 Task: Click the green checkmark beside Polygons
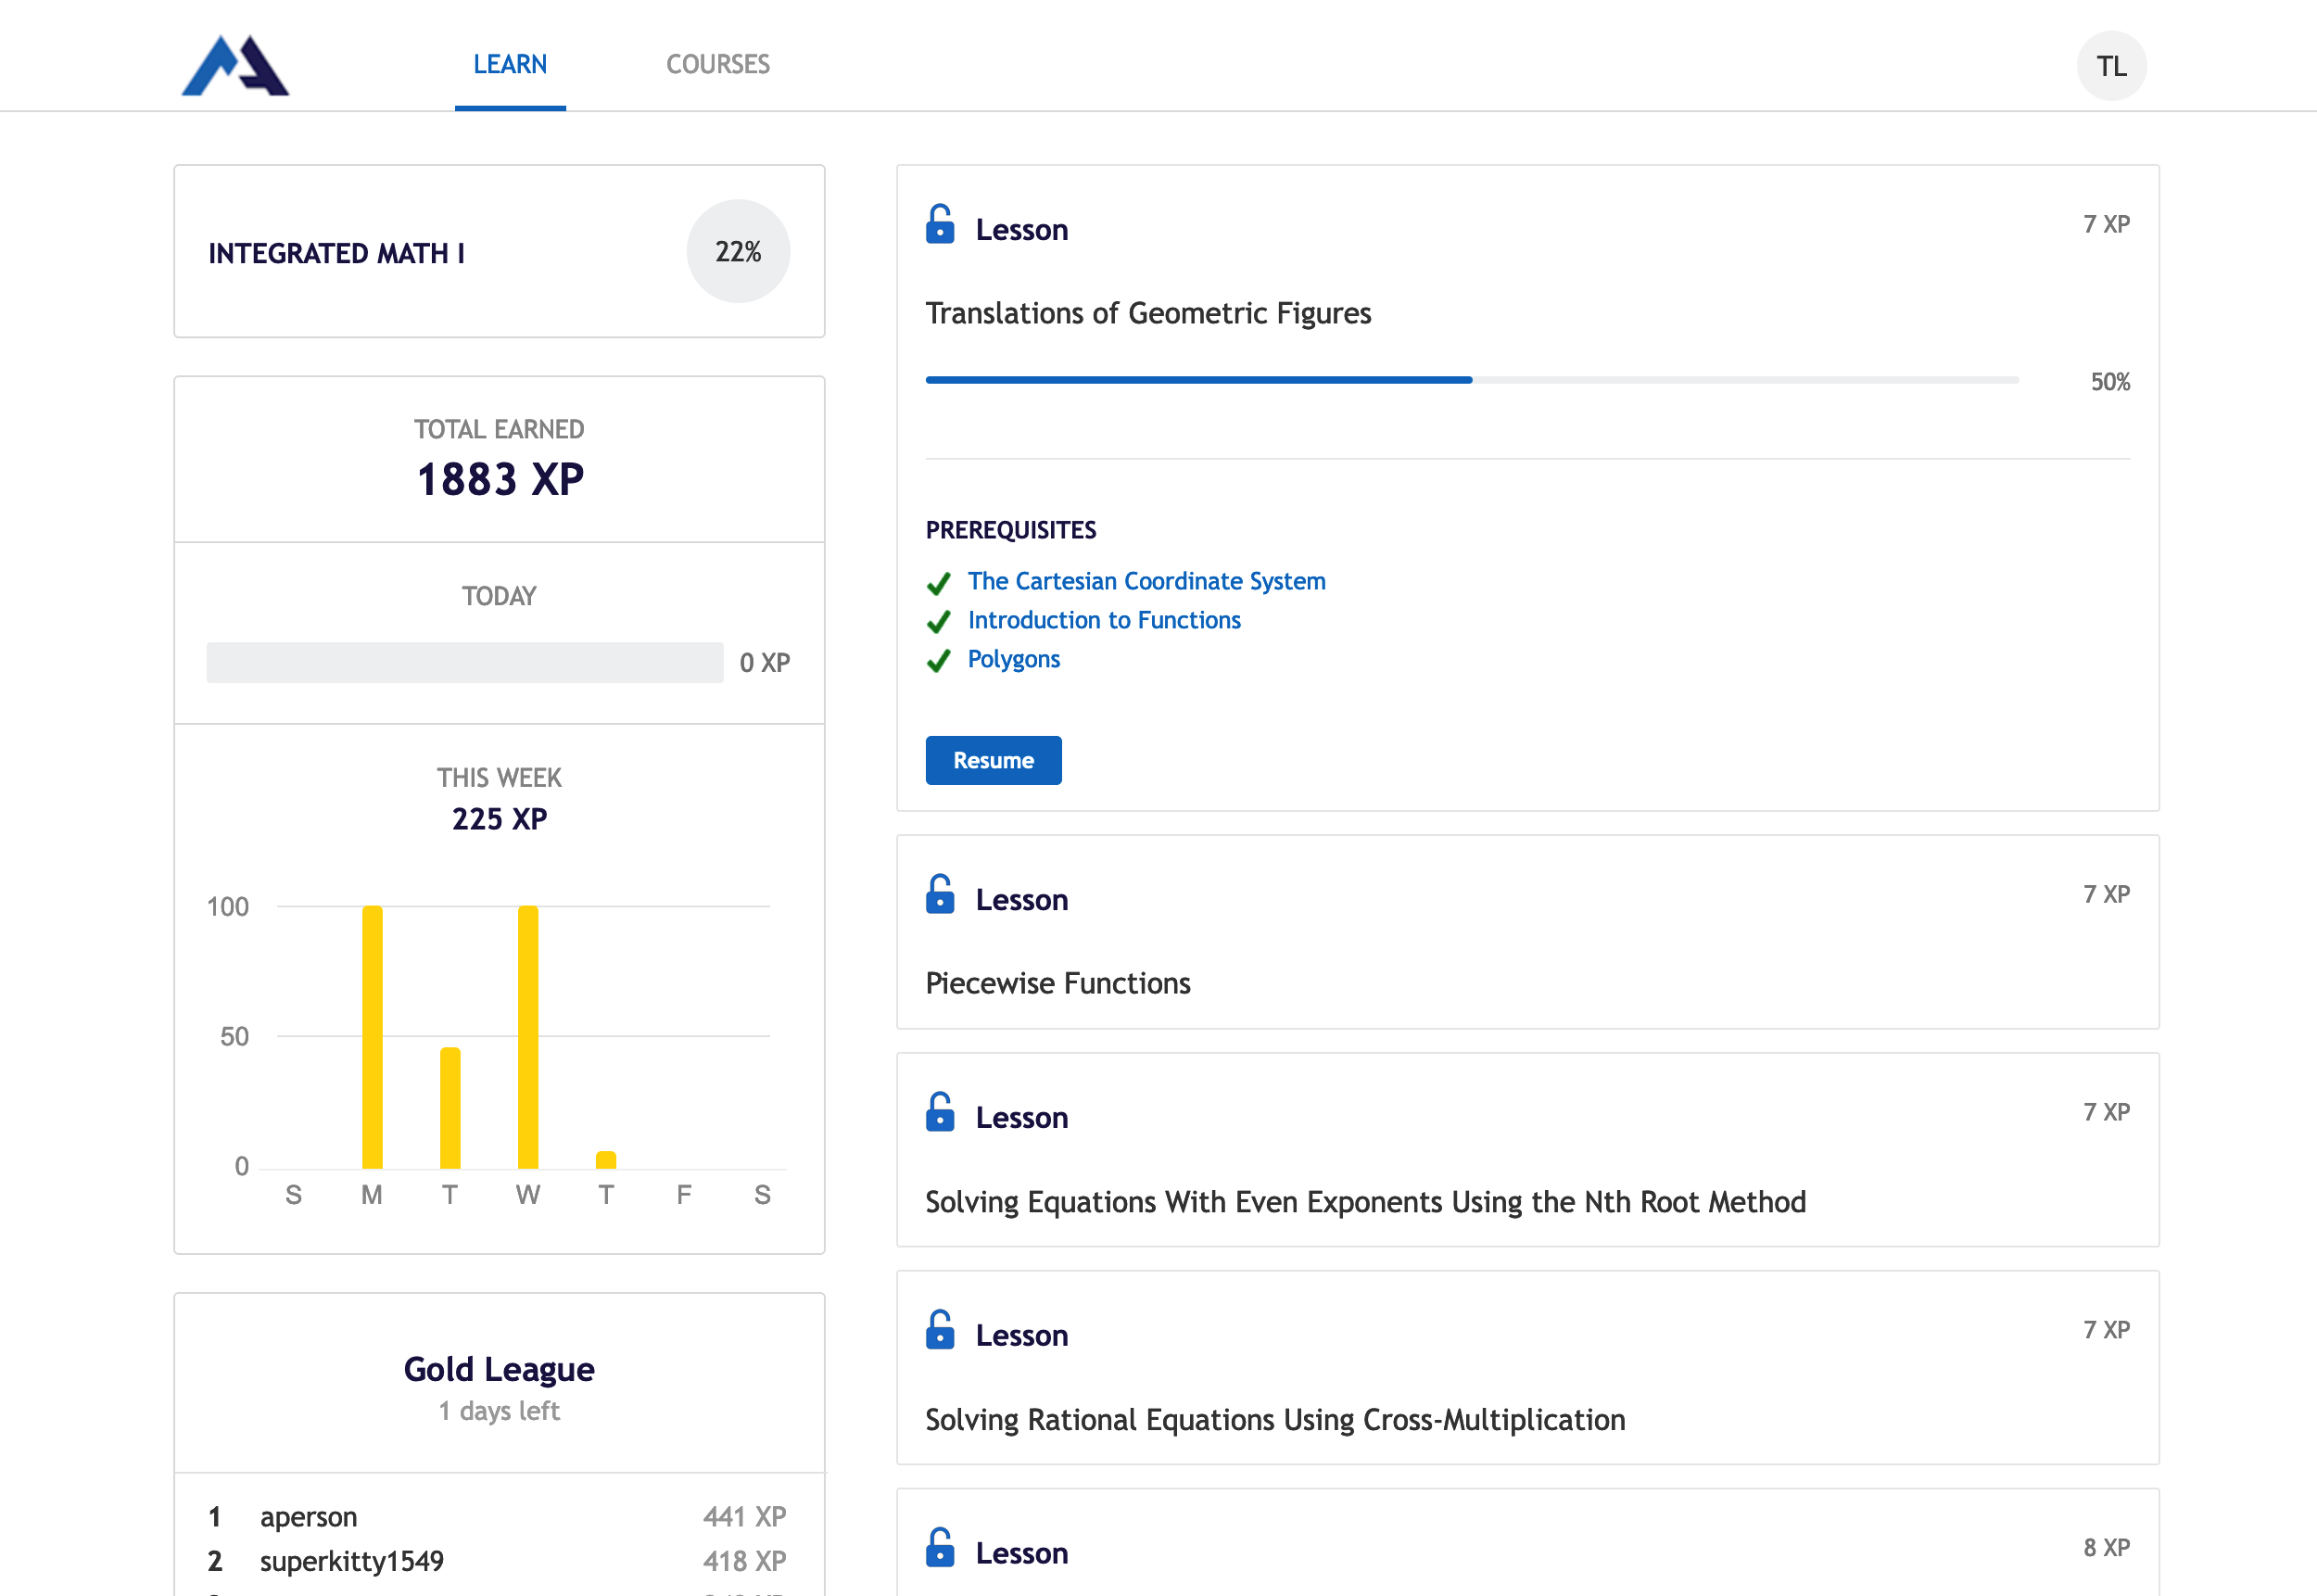(938, 661)
